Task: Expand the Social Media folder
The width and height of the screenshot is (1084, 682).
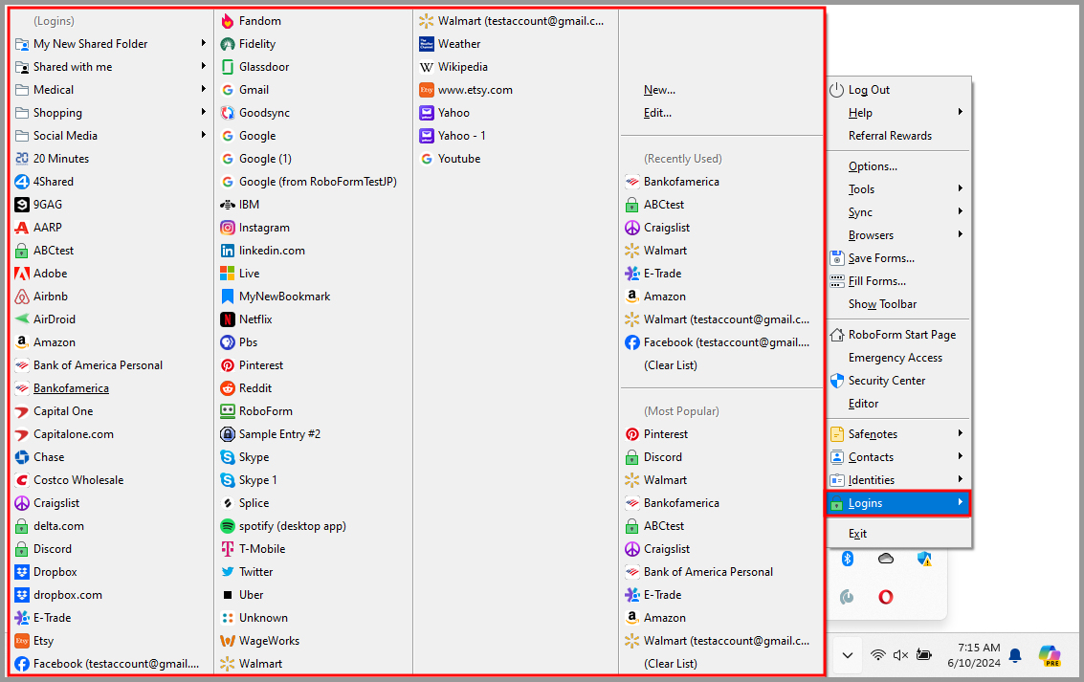Action: point(111,136)
